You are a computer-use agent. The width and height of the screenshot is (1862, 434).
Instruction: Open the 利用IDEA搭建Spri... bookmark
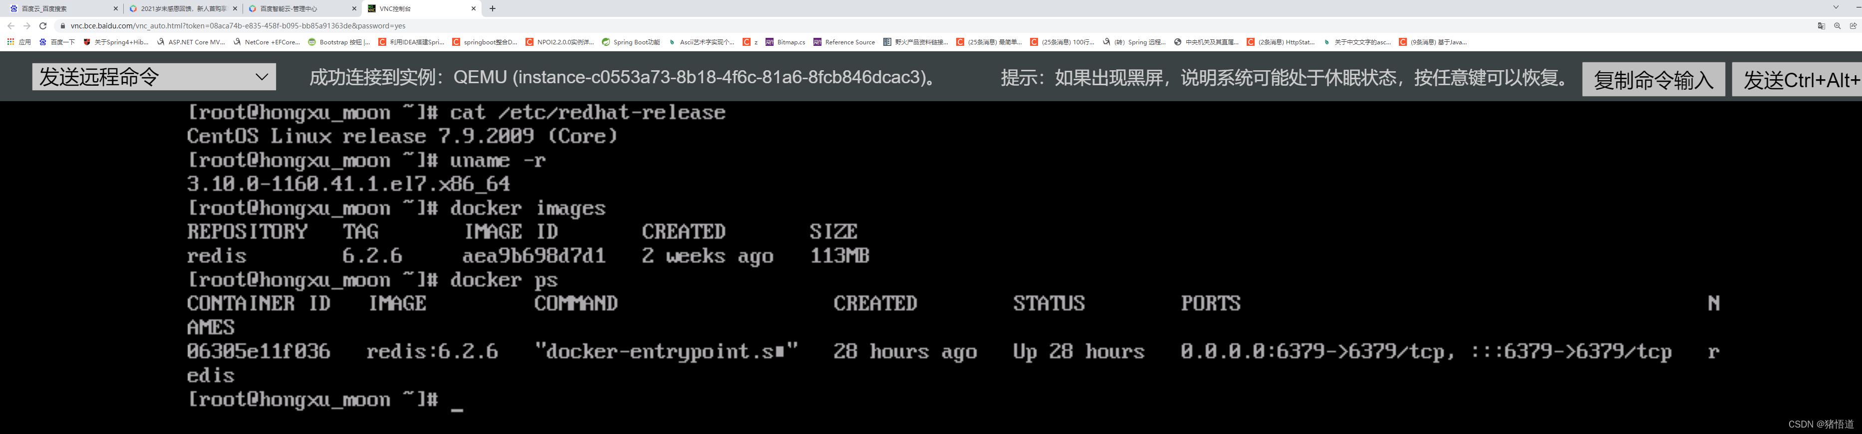pyautogui.click(x=411, y=42)
